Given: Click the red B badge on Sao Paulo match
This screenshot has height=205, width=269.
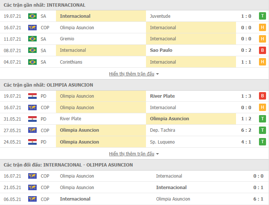Looking at the screenshot, I should point(262,50).
